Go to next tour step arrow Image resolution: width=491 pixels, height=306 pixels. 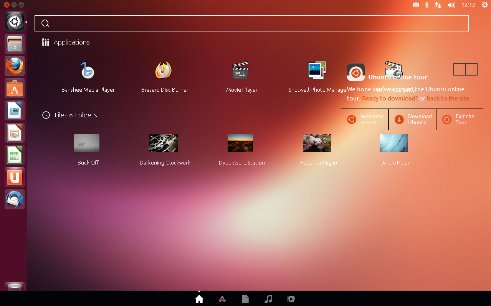[471, 69]
